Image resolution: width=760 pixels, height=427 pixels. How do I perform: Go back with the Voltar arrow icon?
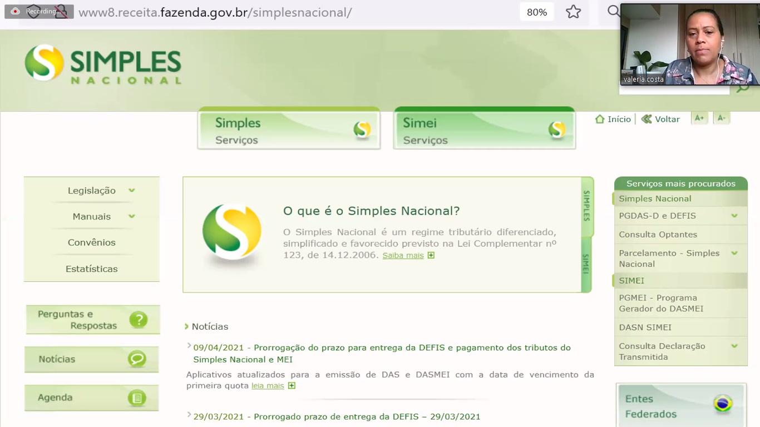[x=647, y=119]
